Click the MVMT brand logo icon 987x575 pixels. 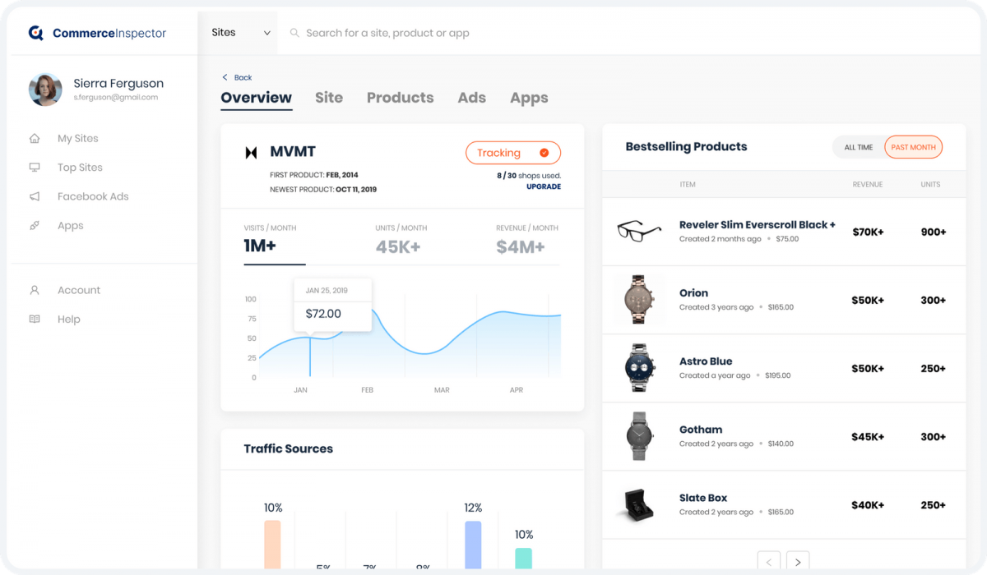pyautogui.click(x=251, y=152)
